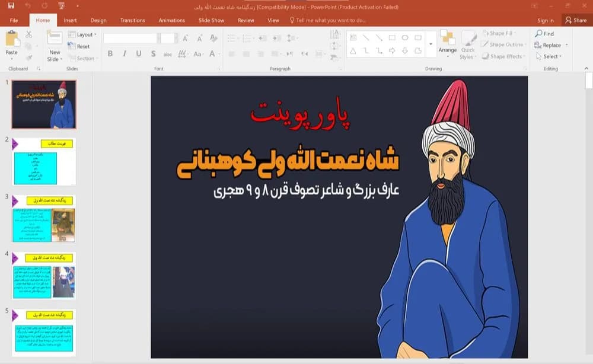Click the Reset slide button
Viewport: 593px width, 364px height.
click(79, 46)
